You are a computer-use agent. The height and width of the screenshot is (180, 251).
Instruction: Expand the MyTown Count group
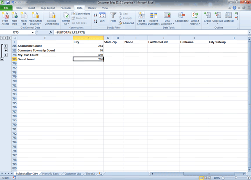6,55
